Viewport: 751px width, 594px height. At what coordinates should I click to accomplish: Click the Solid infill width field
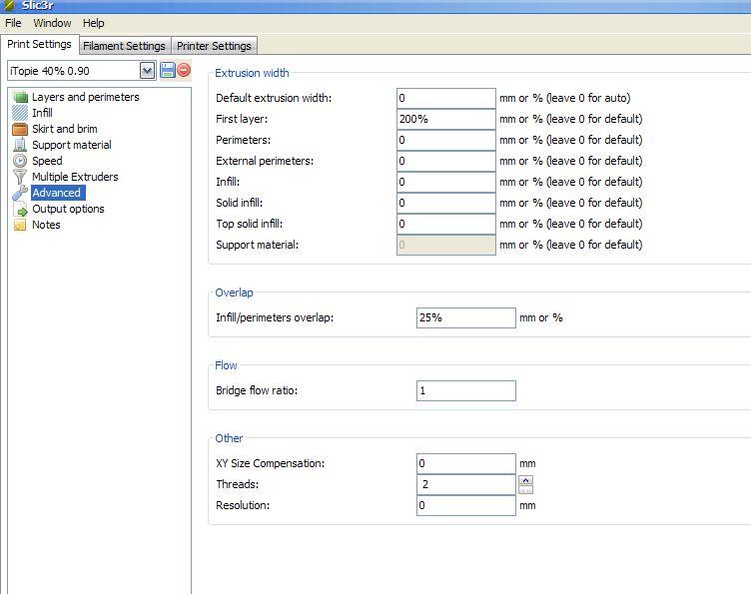point(445,204)
